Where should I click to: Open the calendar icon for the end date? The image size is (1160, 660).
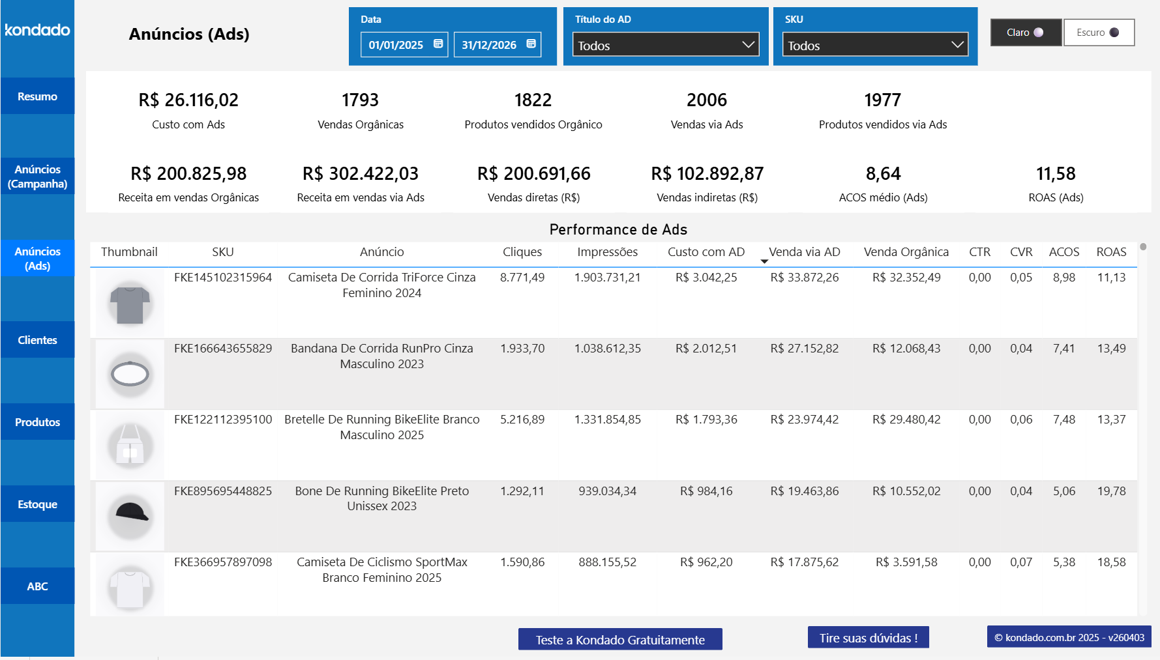click(530, 44)
